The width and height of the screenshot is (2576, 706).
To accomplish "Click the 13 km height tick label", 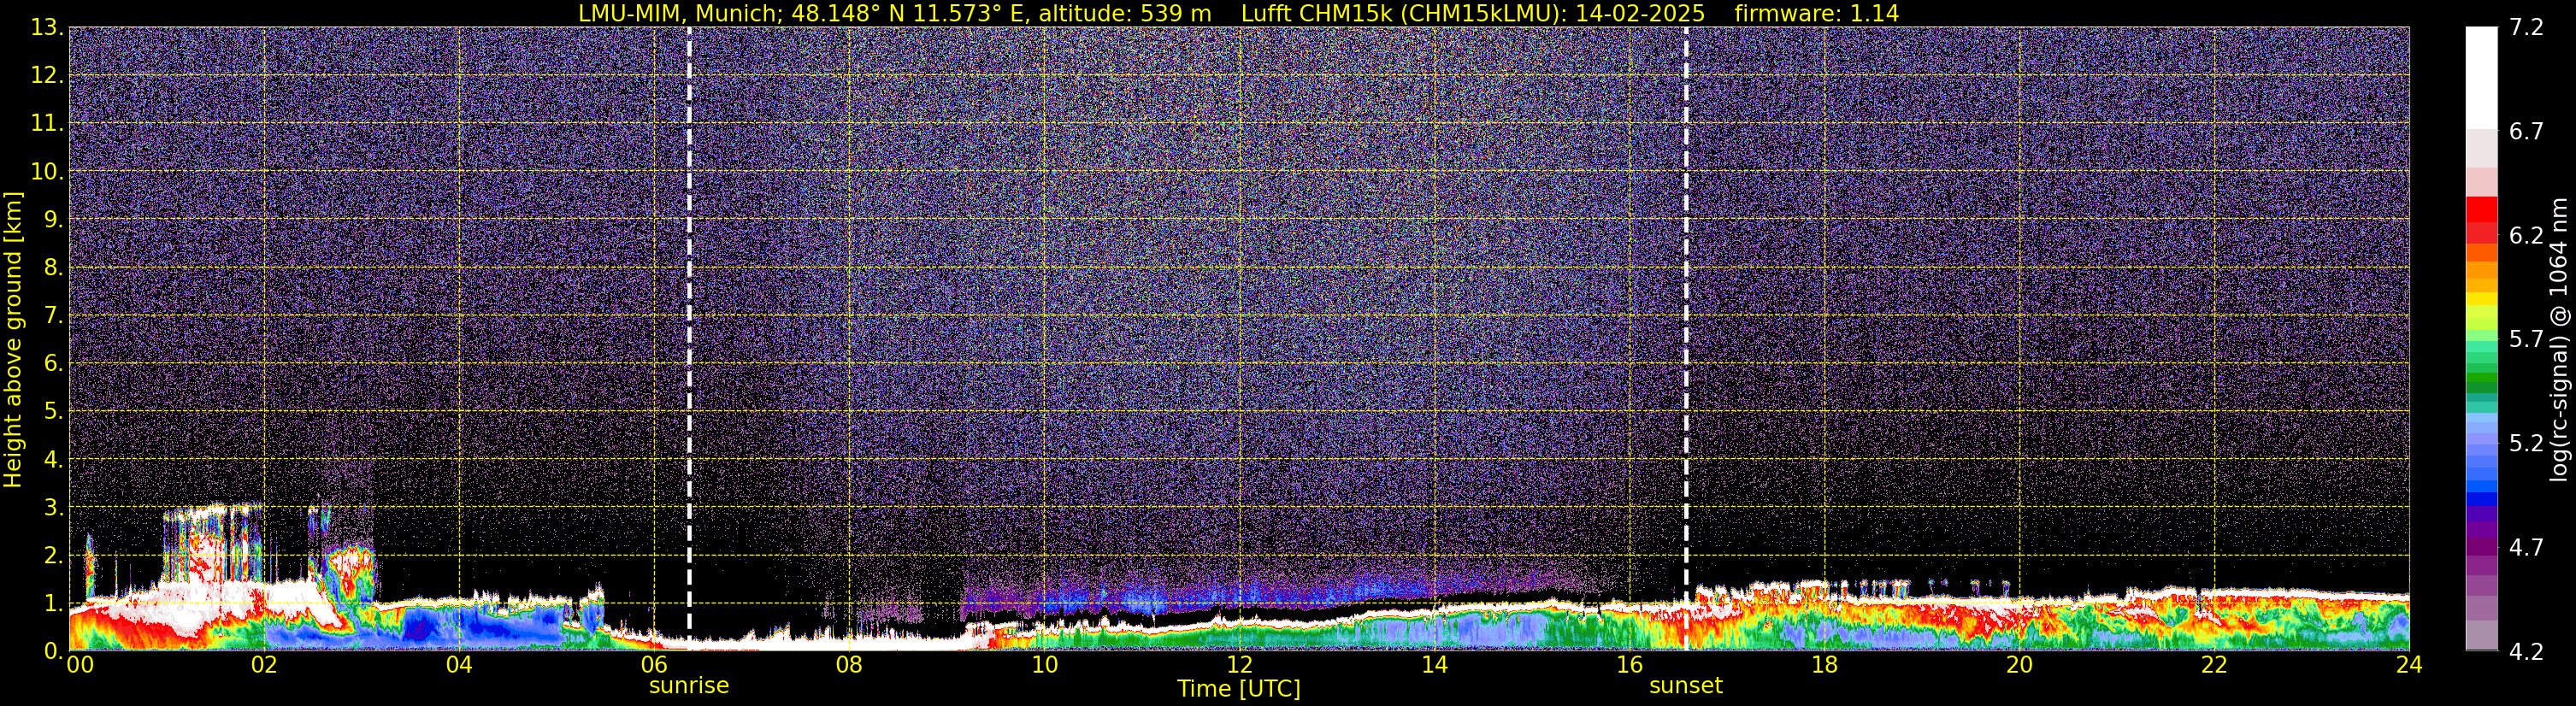I will coord(46,28).
